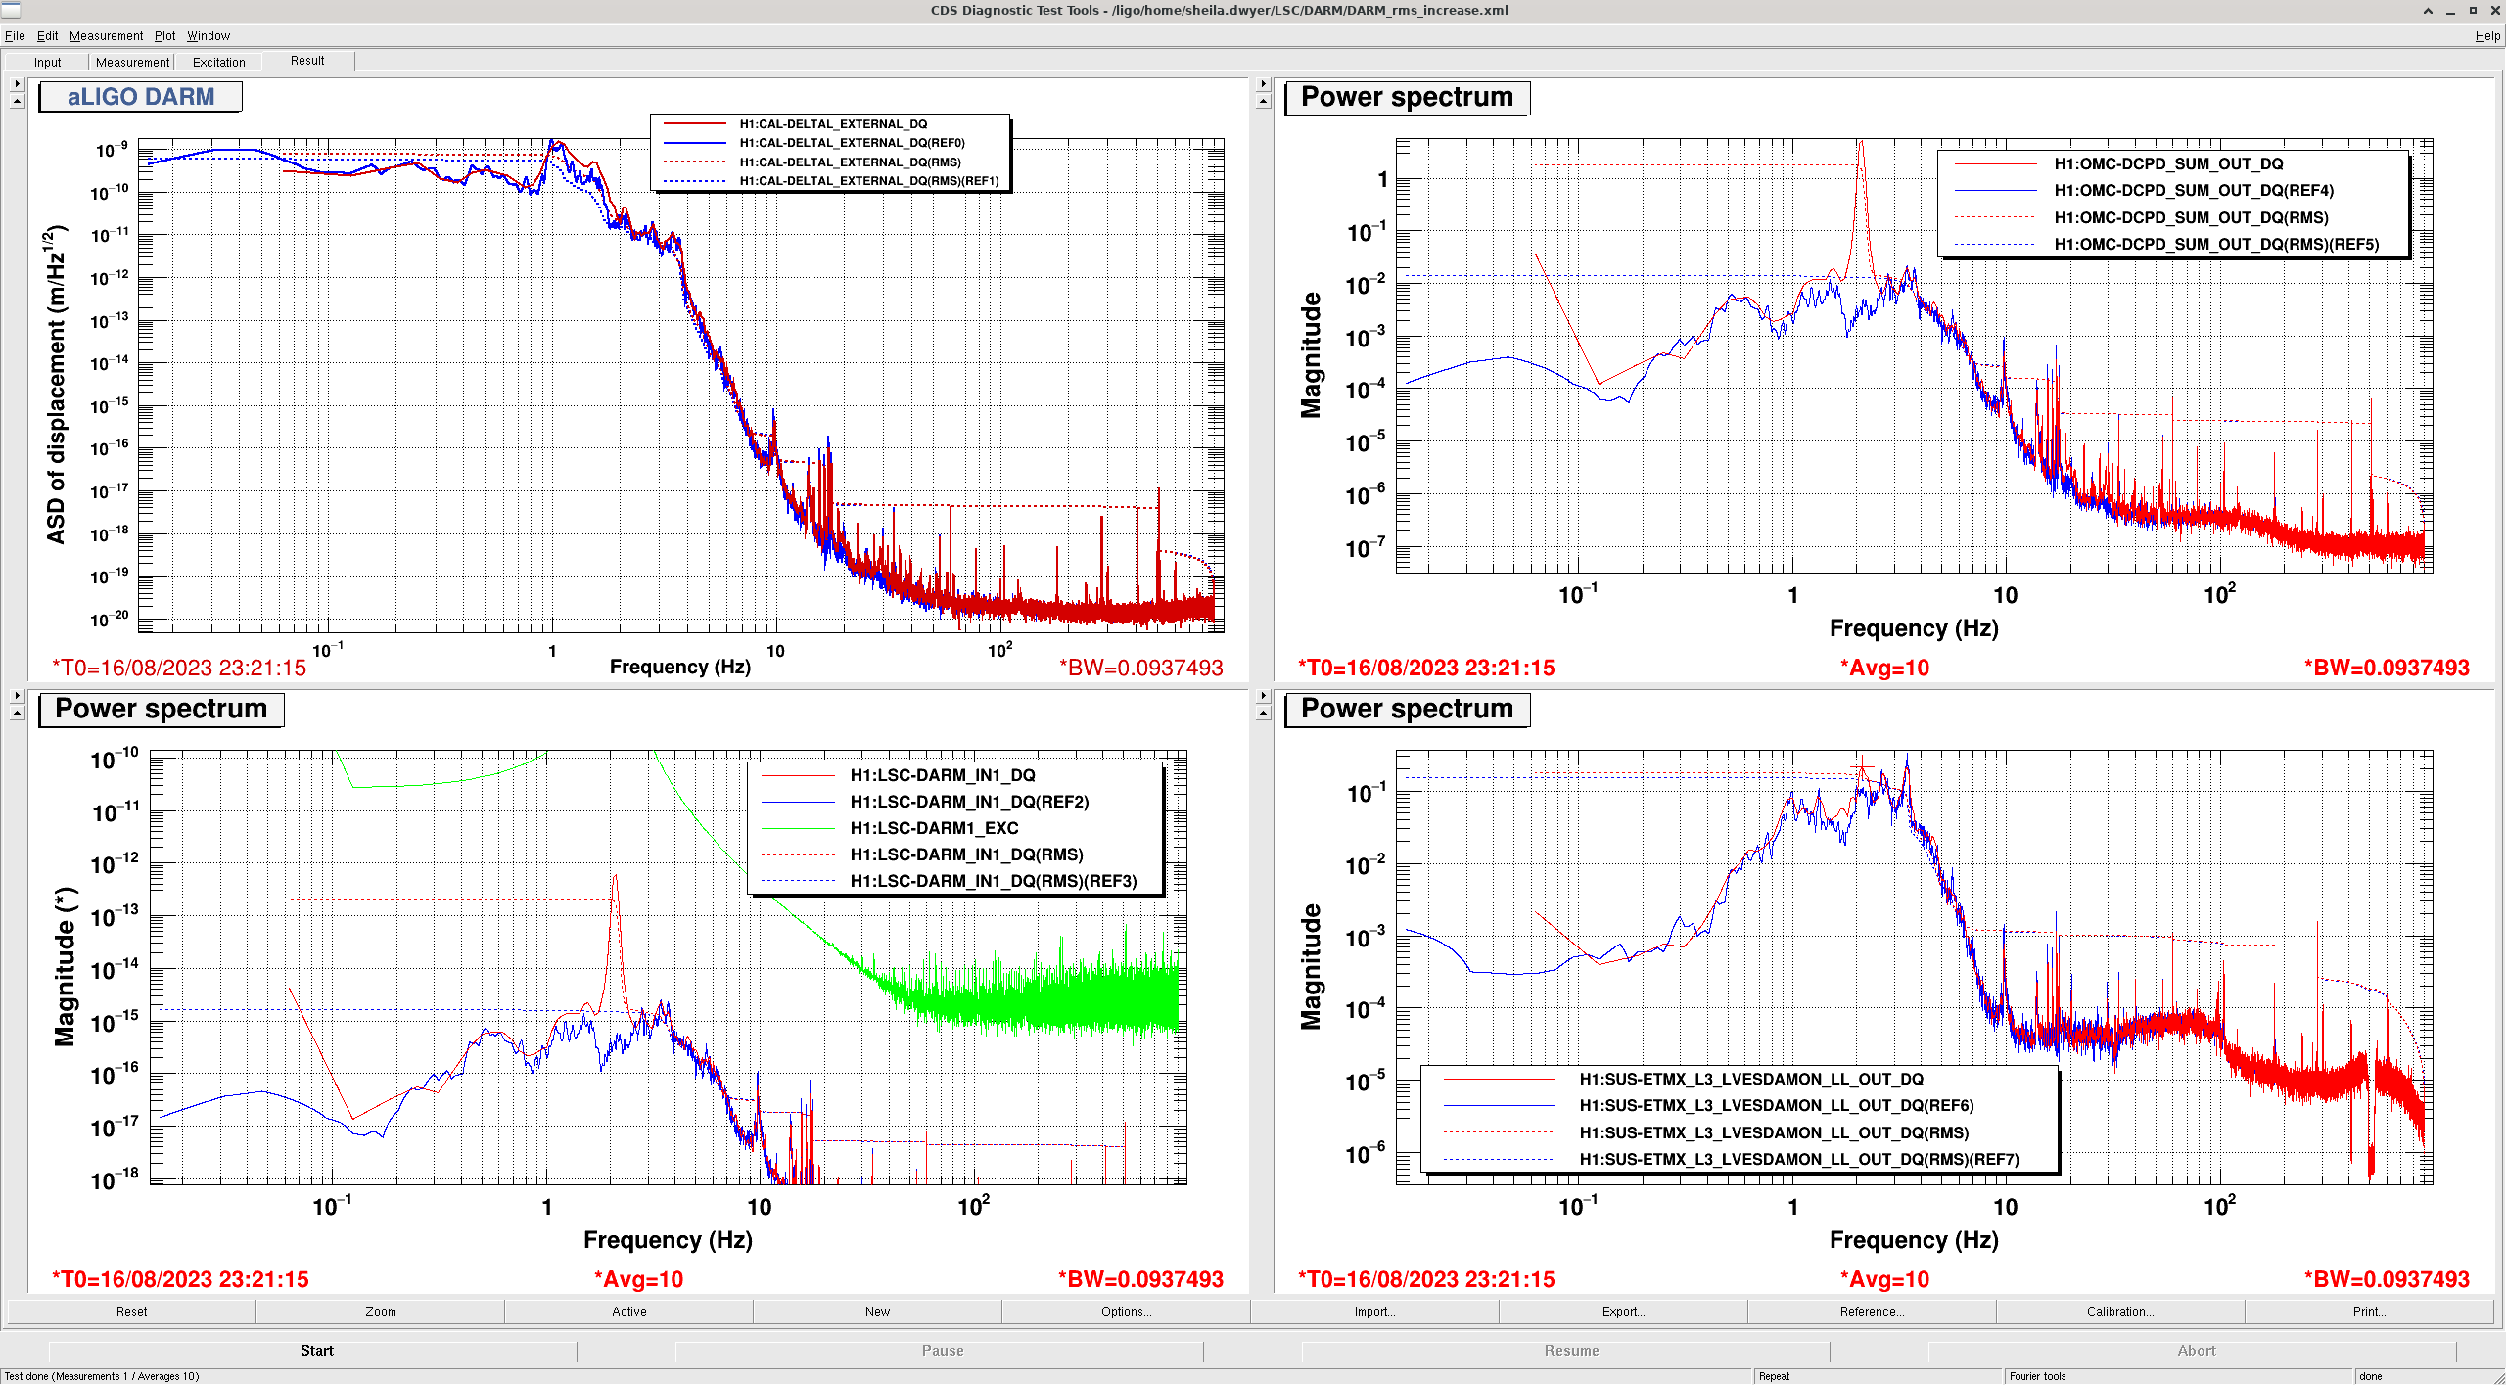Image resolution: width=2506 pixels, height=1385 pixels.
Task: Click the Active button
Action: 629,1312
